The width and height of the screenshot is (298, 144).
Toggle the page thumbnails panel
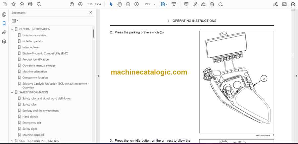click(x=4, y=15)
